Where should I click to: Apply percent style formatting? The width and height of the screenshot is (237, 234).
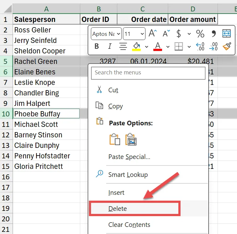click(x=200, y=34)
